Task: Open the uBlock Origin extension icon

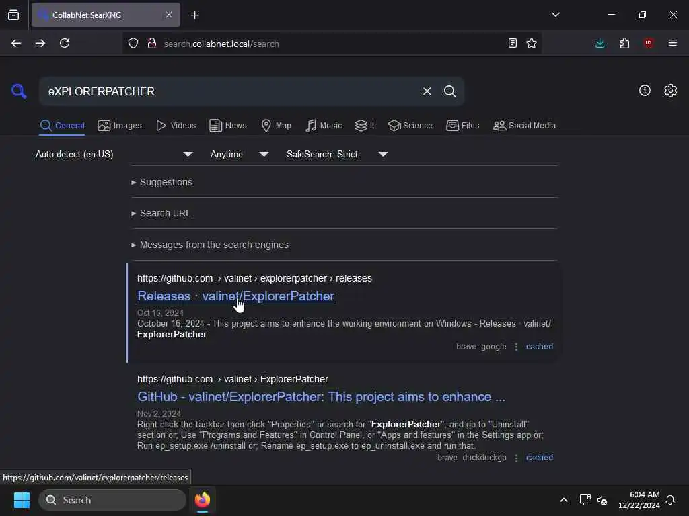Action: (x=649, y=43)
